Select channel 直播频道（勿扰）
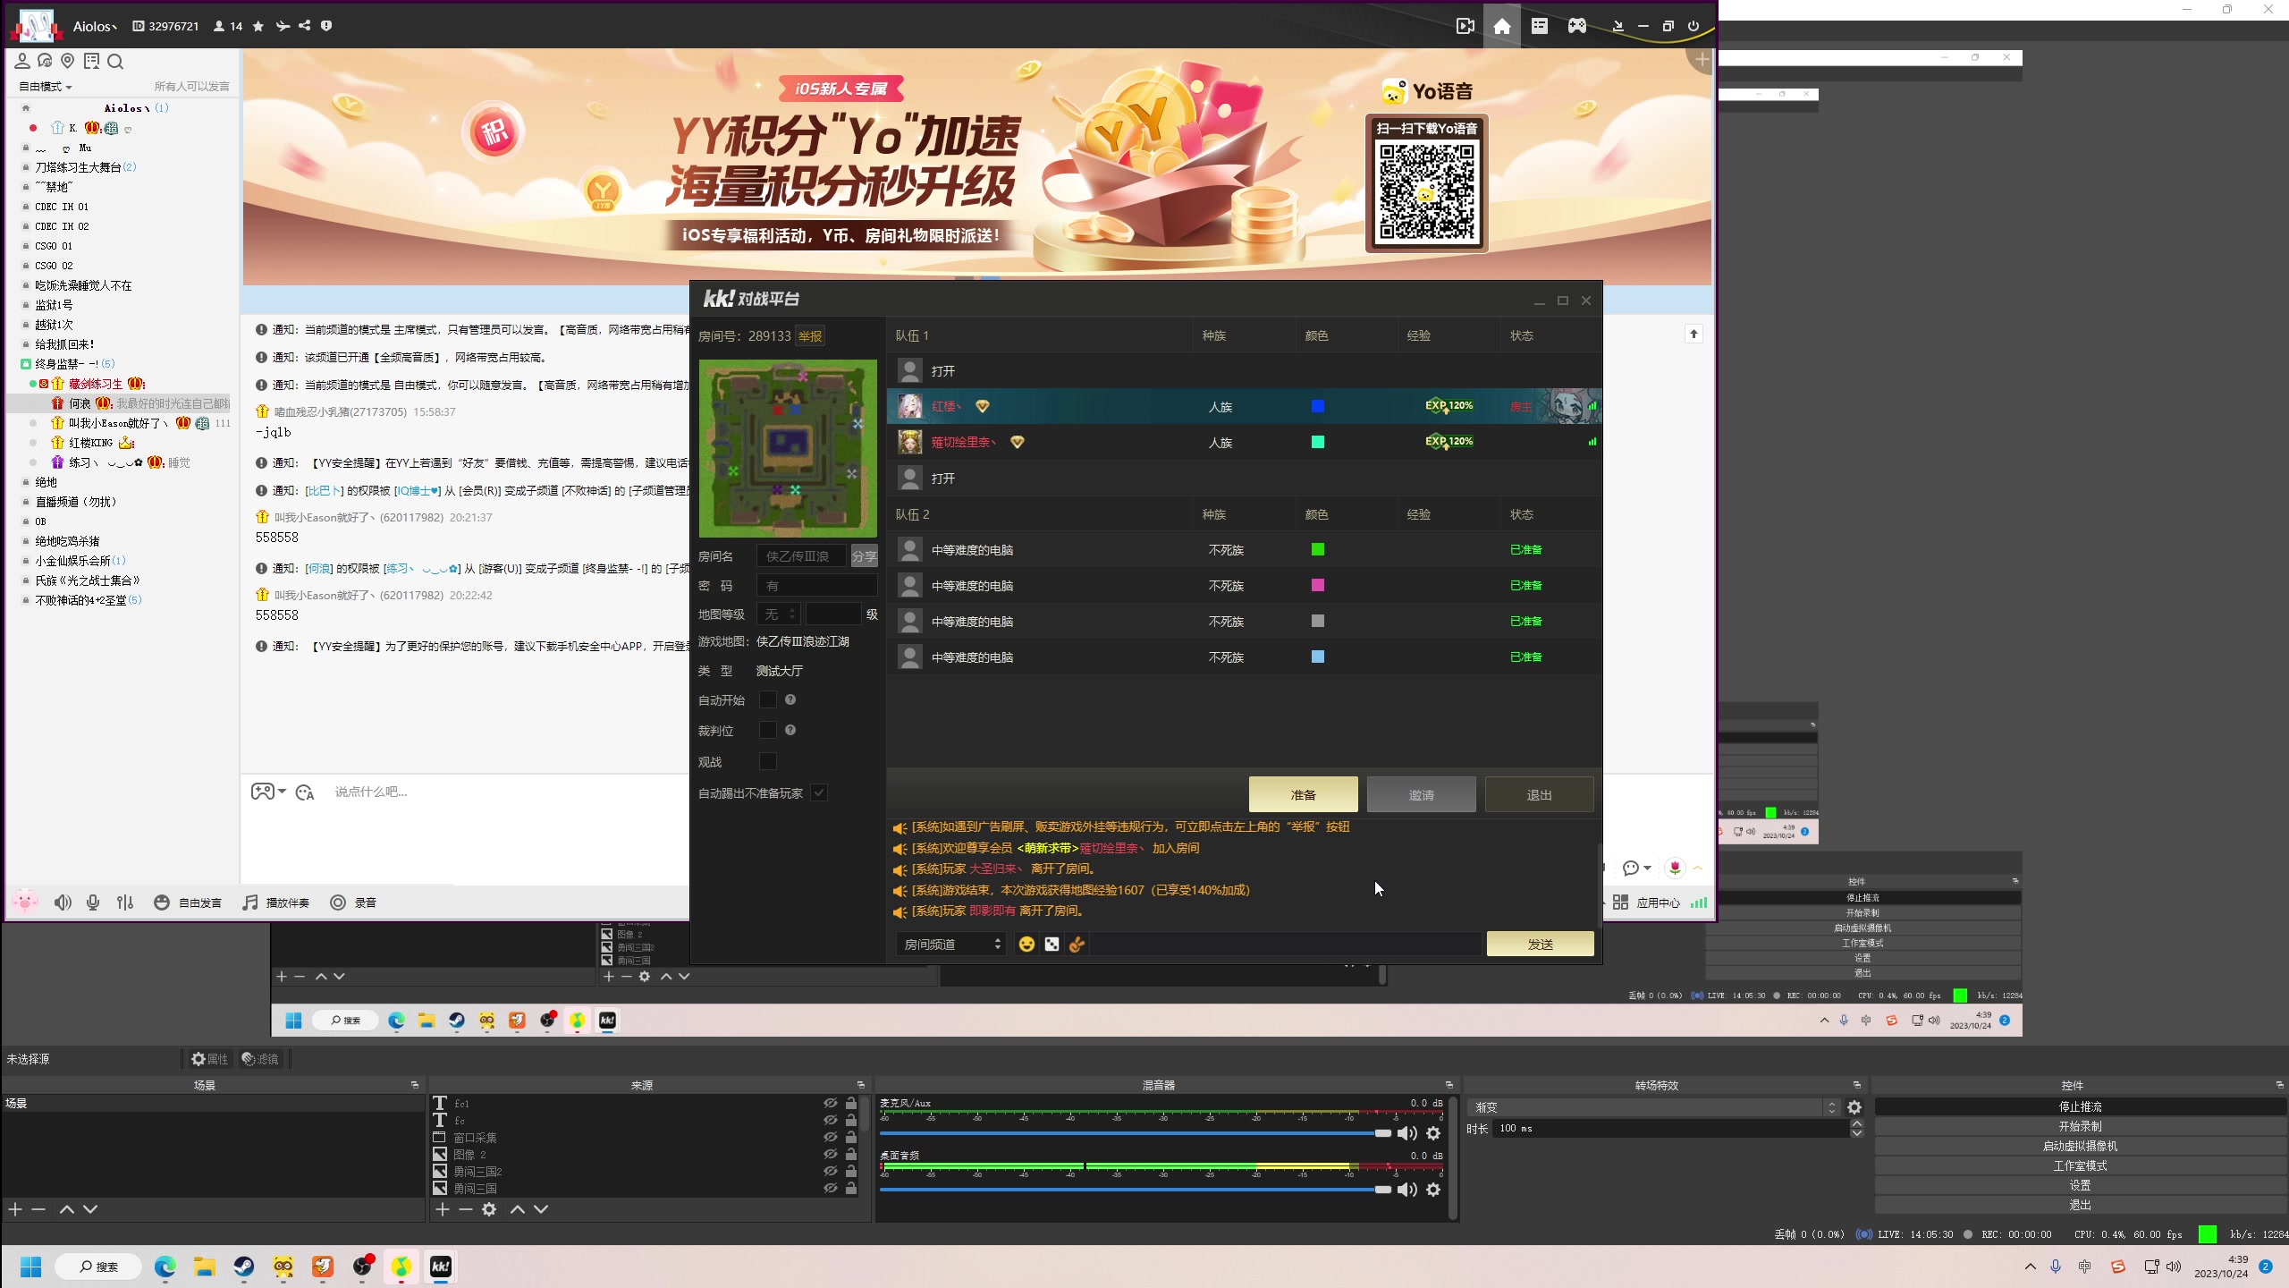 click(x=76, y=502)
